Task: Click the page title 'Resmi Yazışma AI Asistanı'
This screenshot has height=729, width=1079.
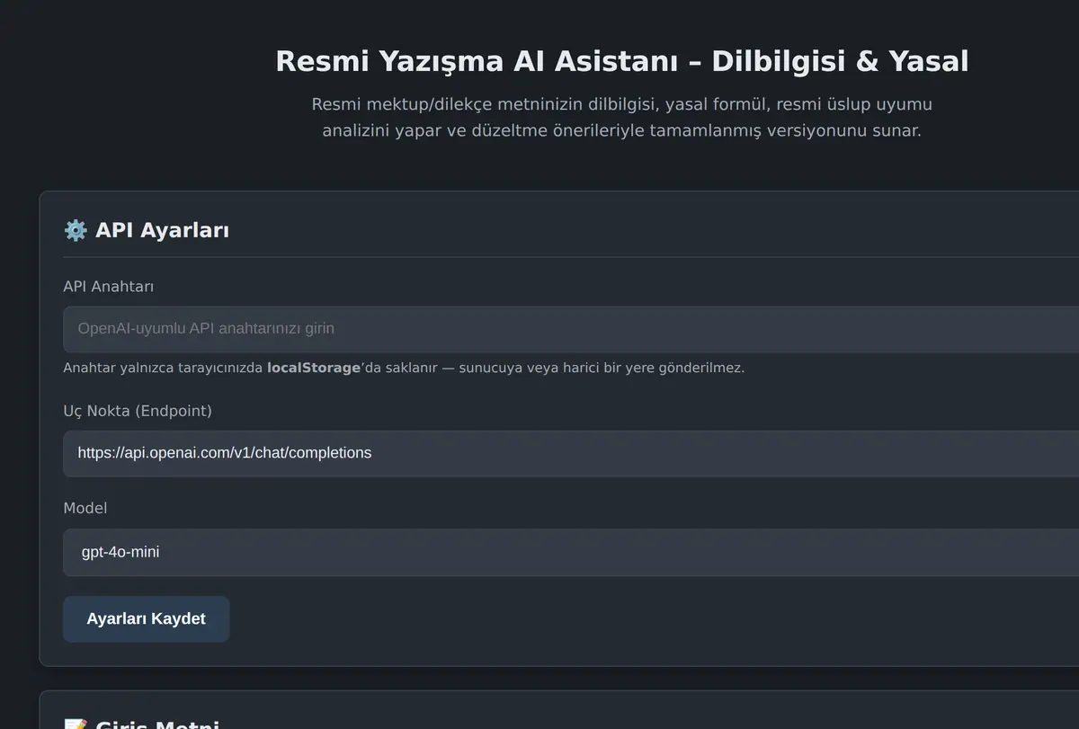Action: click(621, 61)
